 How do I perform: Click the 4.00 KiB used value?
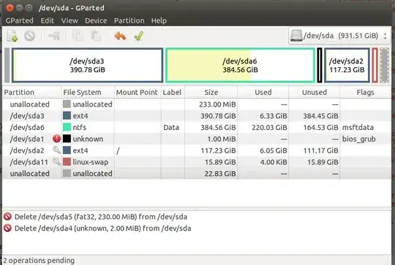coord(274,162)
